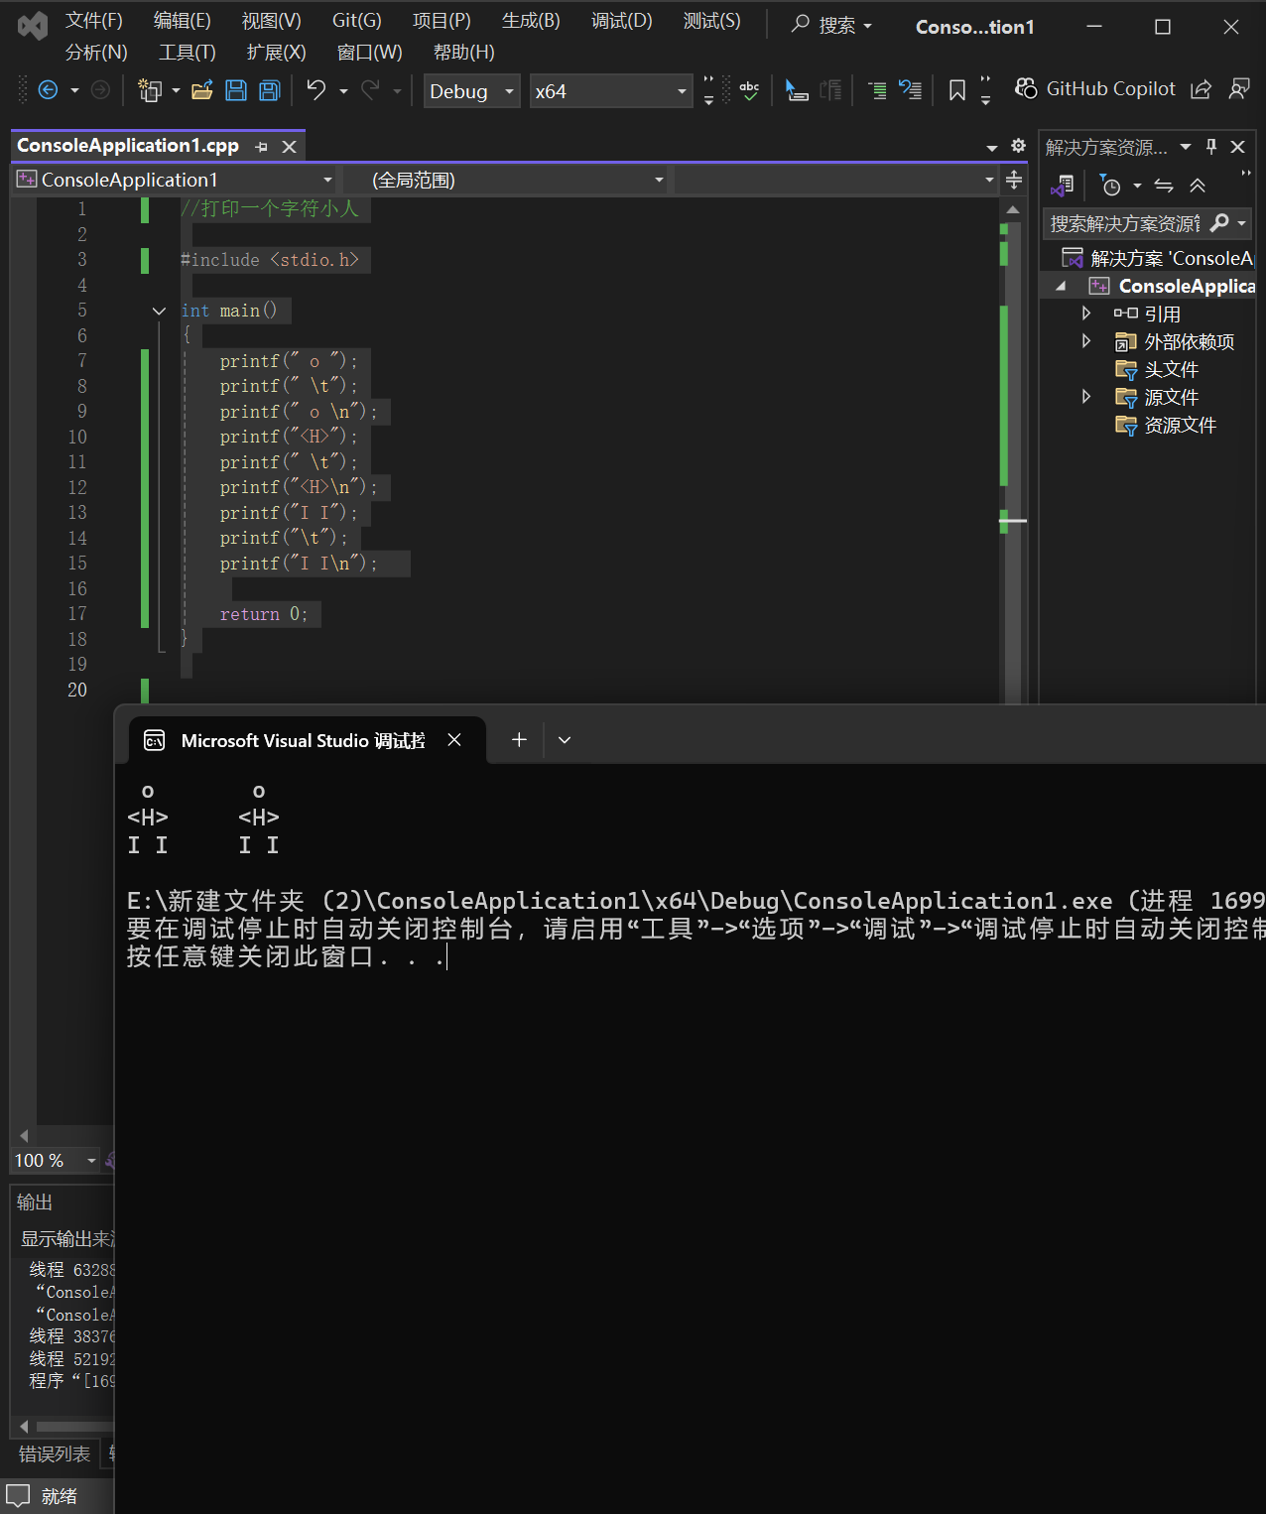
Task: Toggle auto-hide pin on Solution Explorer
Action: pyautogui.click(x=1211, y=147)
